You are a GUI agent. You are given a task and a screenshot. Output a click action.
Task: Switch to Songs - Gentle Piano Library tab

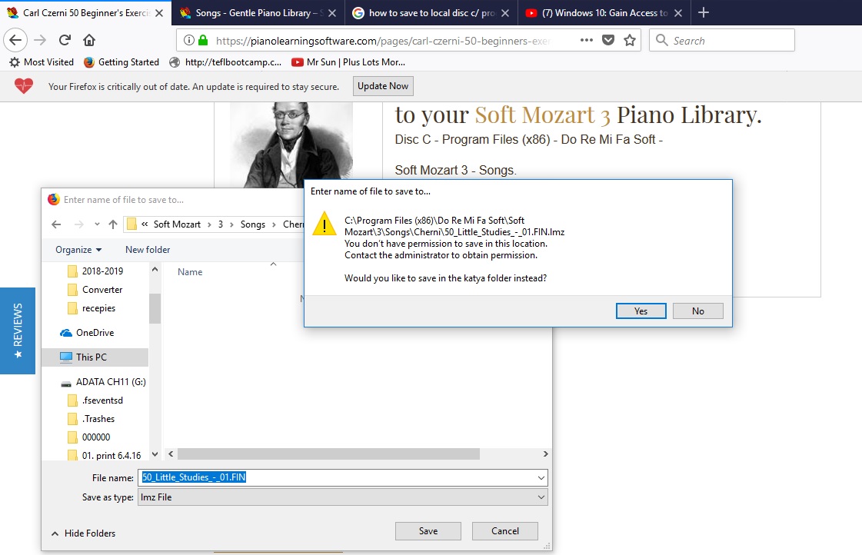tap(258, 12)
